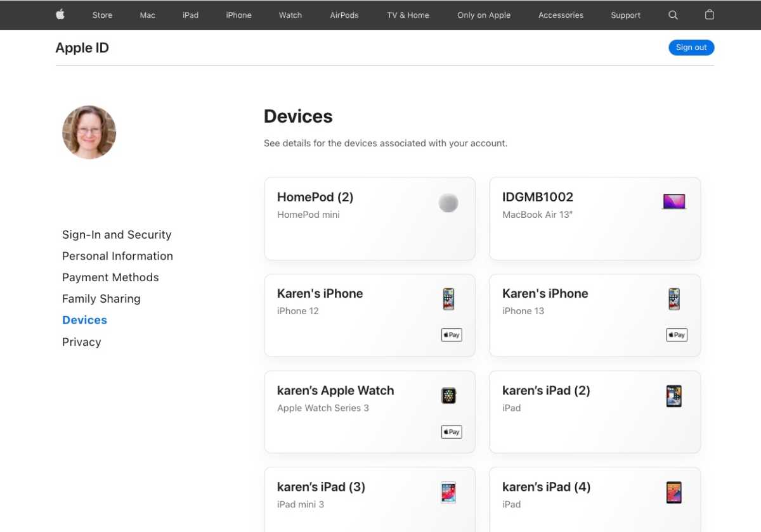Click the MacBook Air laptop icon

pos(674,202)
